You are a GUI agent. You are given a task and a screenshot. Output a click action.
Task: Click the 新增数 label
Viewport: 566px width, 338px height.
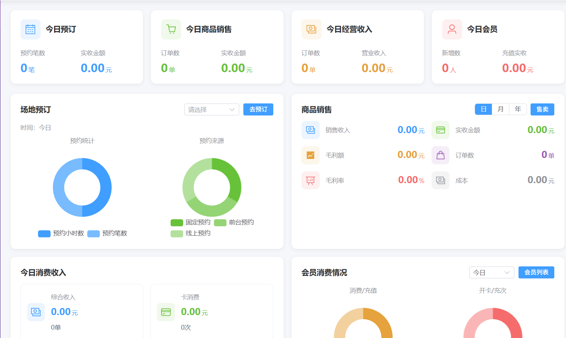tap(451, 53)
